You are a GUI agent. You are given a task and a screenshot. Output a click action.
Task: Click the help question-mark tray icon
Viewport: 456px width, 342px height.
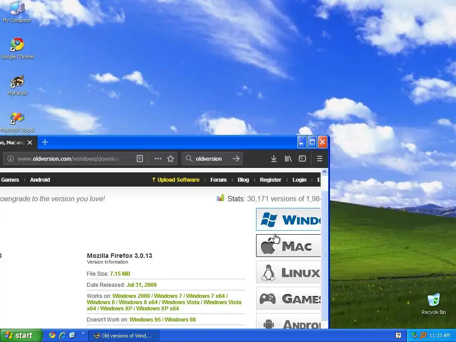(x=398, y=336)
